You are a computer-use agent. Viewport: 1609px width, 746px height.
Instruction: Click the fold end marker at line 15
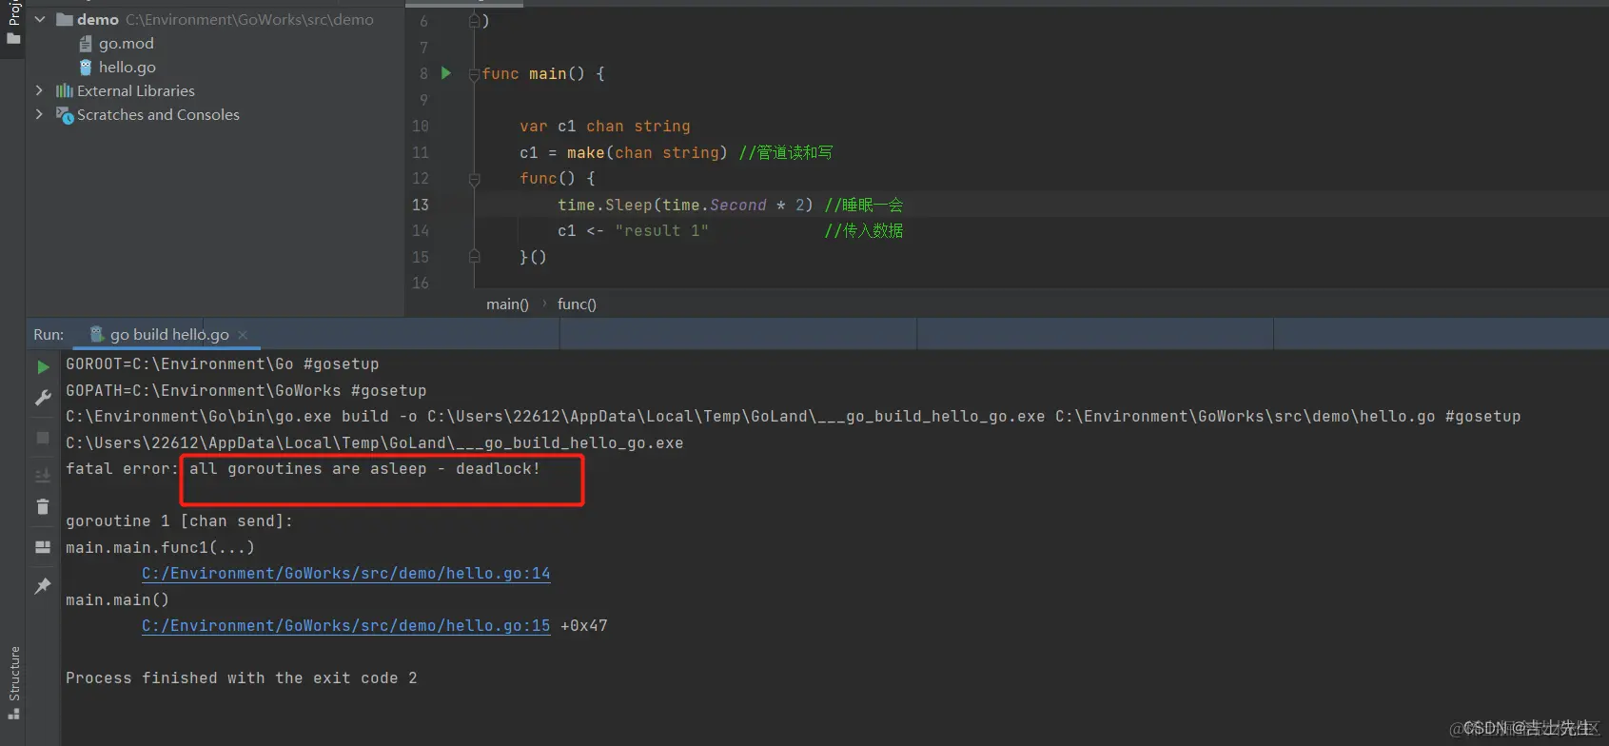coord(474,257)
